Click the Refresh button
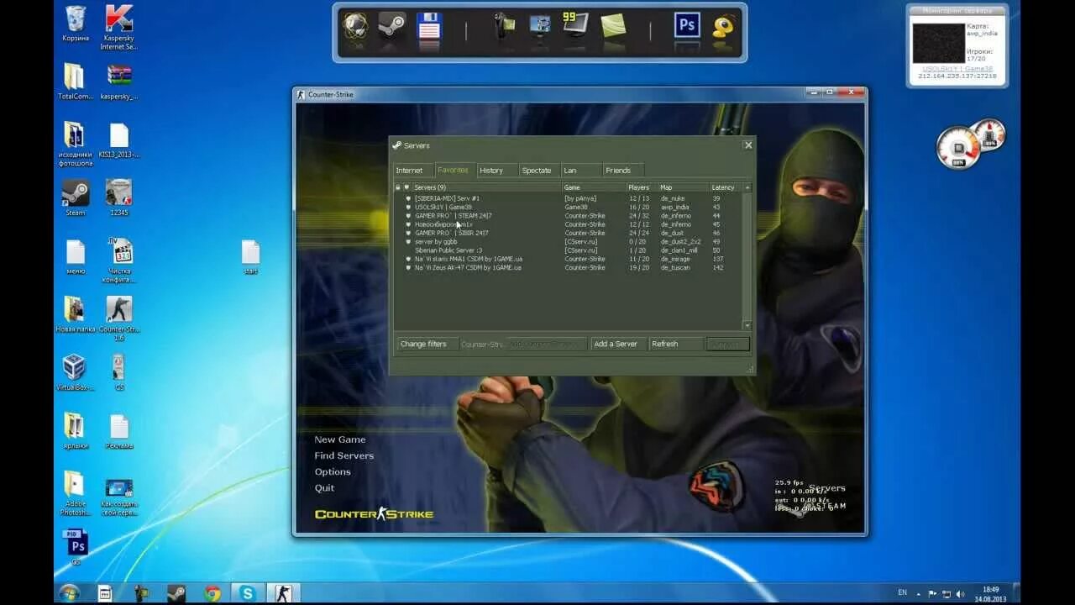 click(676, 344)
